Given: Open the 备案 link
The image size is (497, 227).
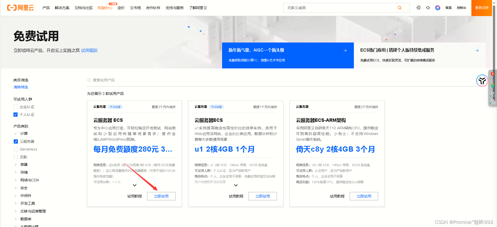Looking at the screenshot, I should coord(449,8).
